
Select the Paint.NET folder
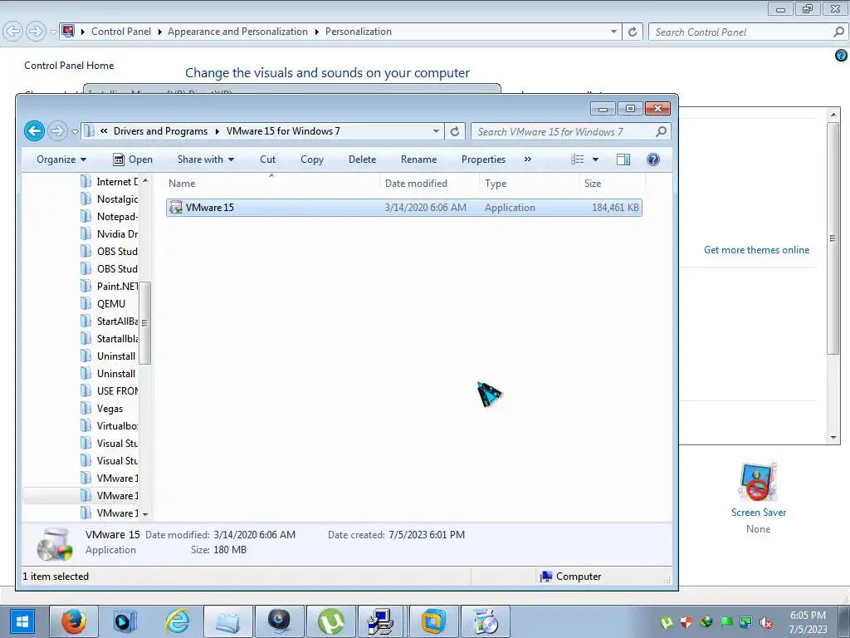[x=110, y=287]
